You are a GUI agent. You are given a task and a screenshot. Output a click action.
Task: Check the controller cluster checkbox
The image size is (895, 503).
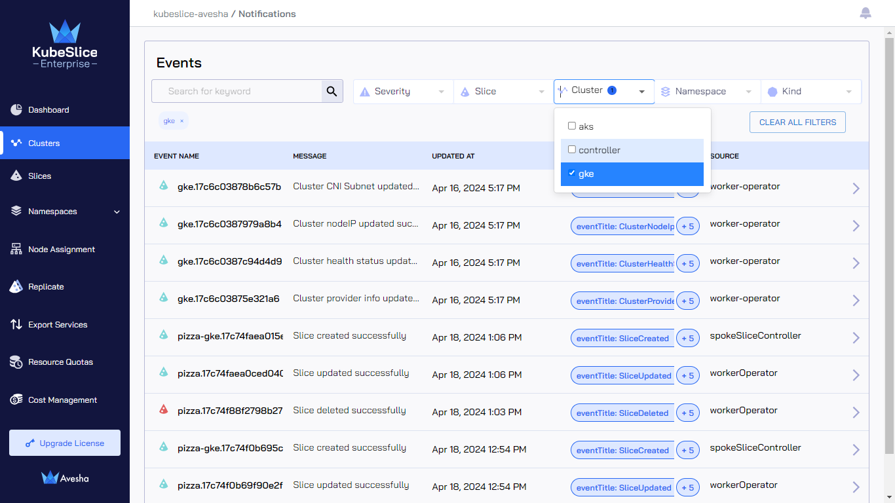coord(572,149)
